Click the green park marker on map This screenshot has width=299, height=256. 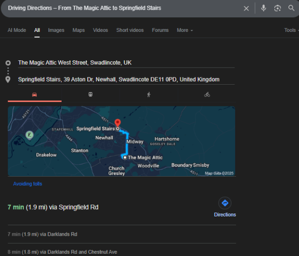(29, 135)
